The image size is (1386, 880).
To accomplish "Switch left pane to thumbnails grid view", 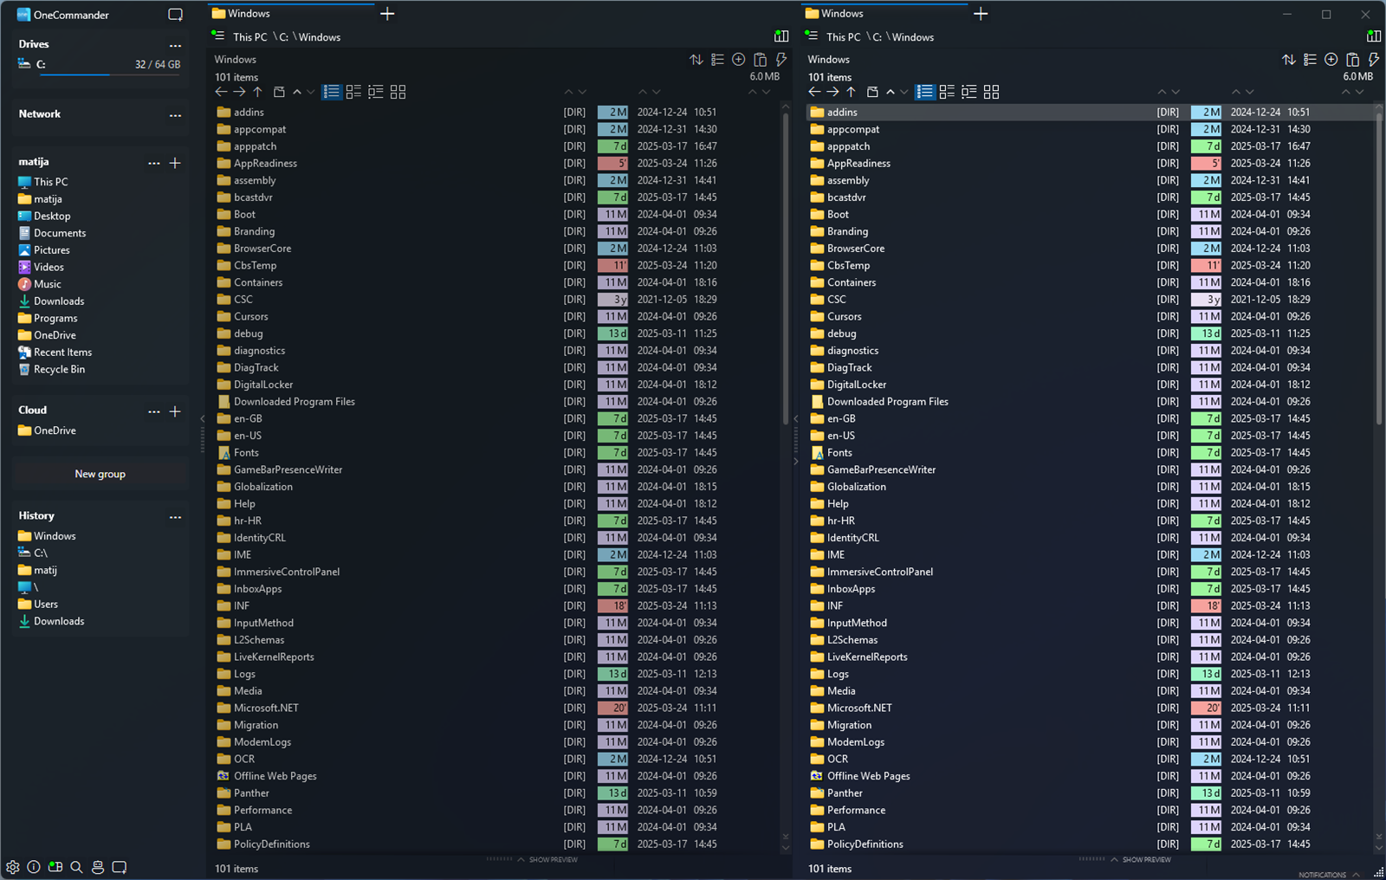I will (398, 92).
